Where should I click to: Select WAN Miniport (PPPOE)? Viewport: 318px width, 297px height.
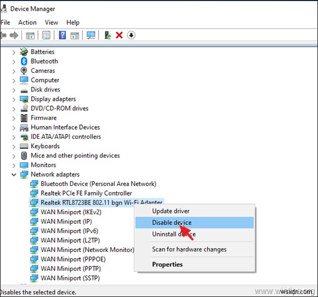tap(73, 259)
